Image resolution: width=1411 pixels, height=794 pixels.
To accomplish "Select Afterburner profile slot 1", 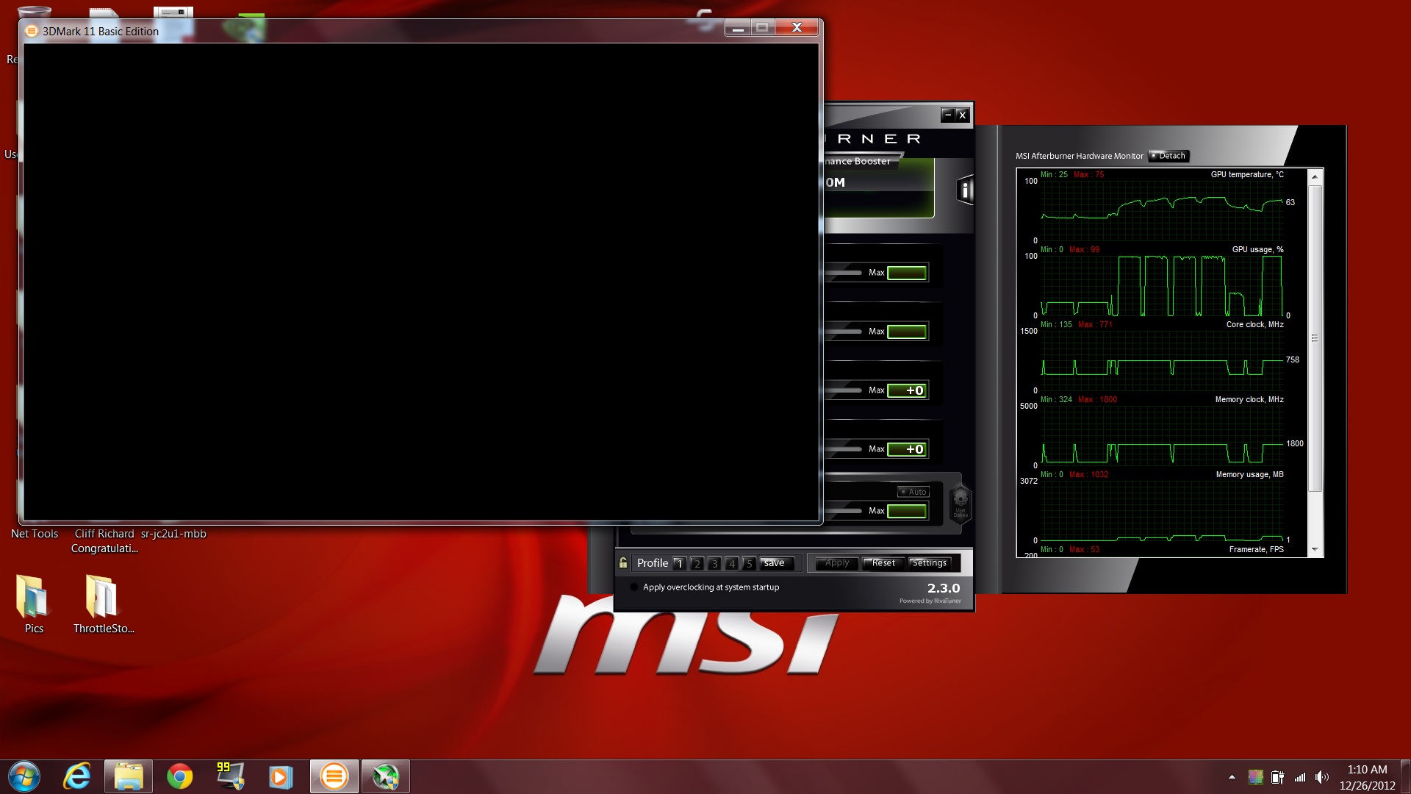I will [x=679, y=564].
